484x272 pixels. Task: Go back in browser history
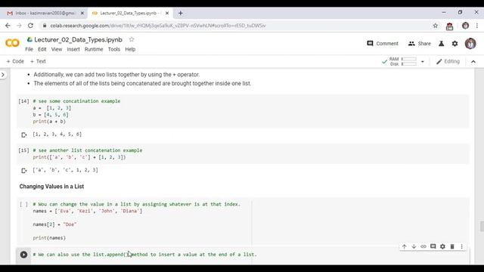tap(8, 26)
